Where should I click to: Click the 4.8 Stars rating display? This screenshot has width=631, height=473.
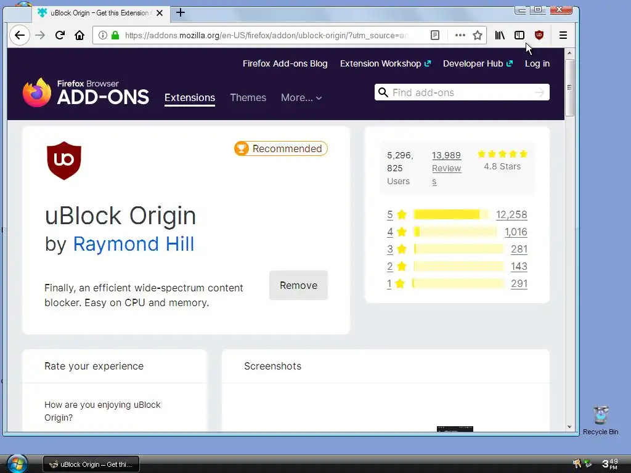click(x=502, y=160)
